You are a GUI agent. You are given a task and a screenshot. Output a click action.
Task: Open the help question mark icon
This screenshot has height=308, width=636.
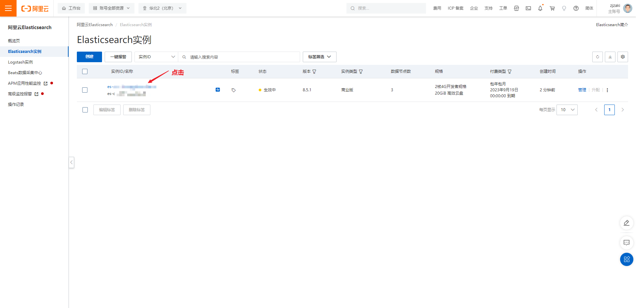(576, 8)
